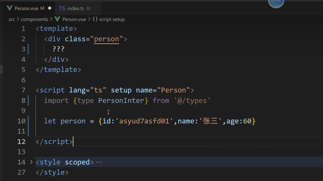Click the ??? text on line 3
This screenshot has height=181, width=323.
(58, 49)
